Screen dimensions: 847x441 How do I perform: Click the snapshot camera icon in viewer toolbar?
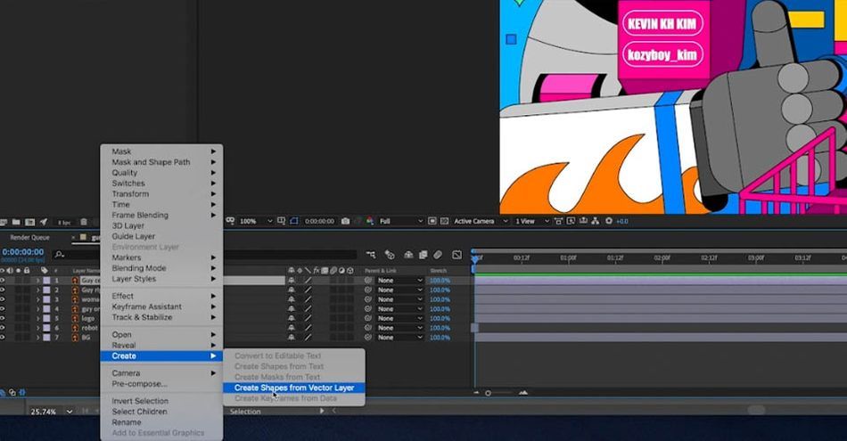point(345,221)
